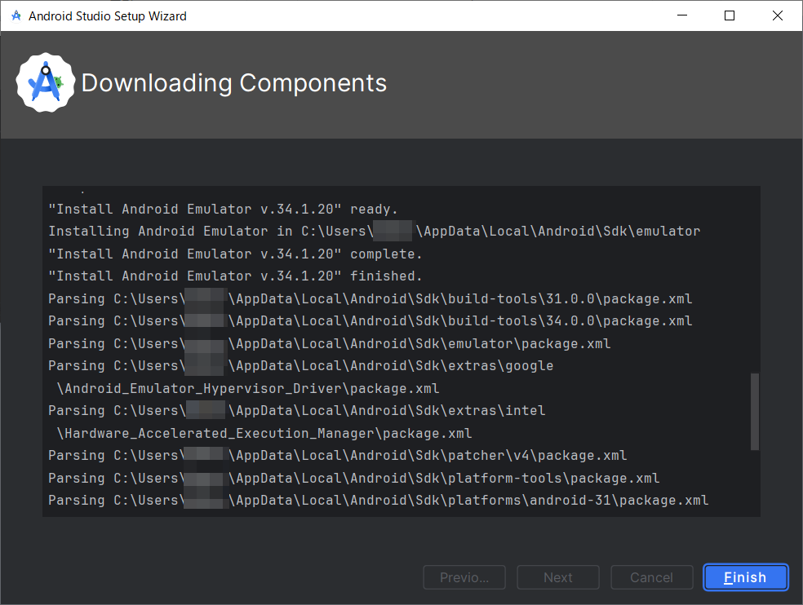The width and height of the screenshot is (803, 605).
Task: Click the Android Emulator "ready" log line
Action: (223, 210)
